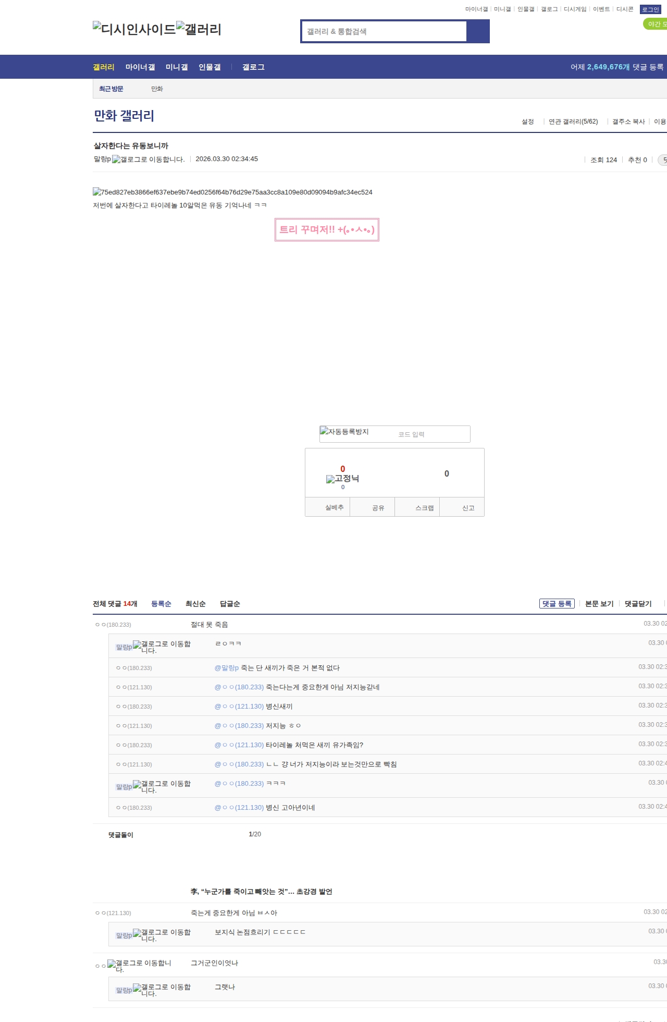Go to recently visited 만화 gallery
The image size is (667, 1022).
point(157,89)
